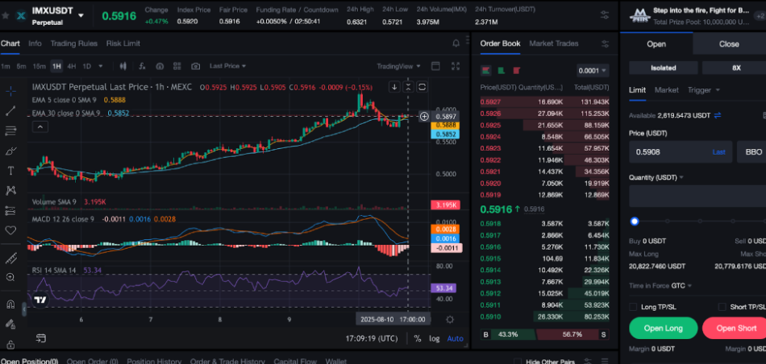Switch to the Market Trades tab
This screenshot has width=766, height=364.
pos(553,43)
